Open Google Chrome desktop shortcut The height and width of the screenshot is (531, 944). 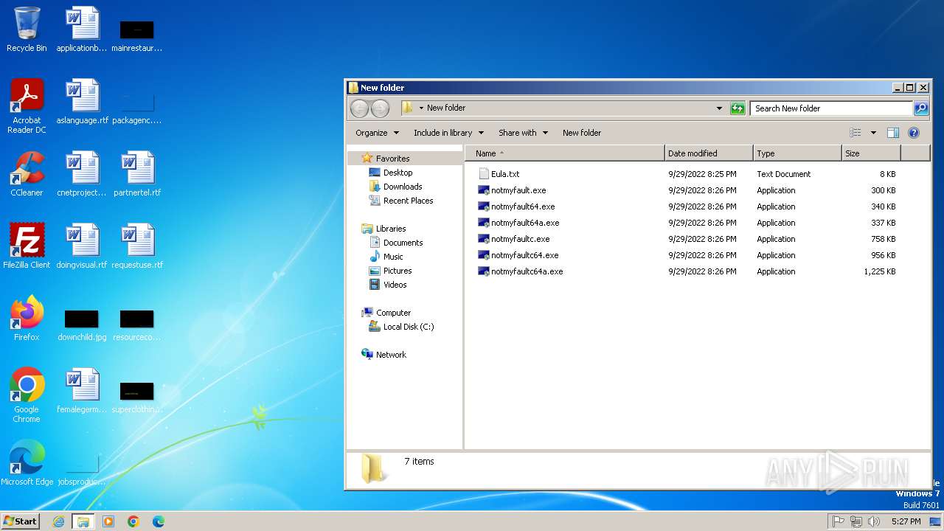tap(27, 395)
